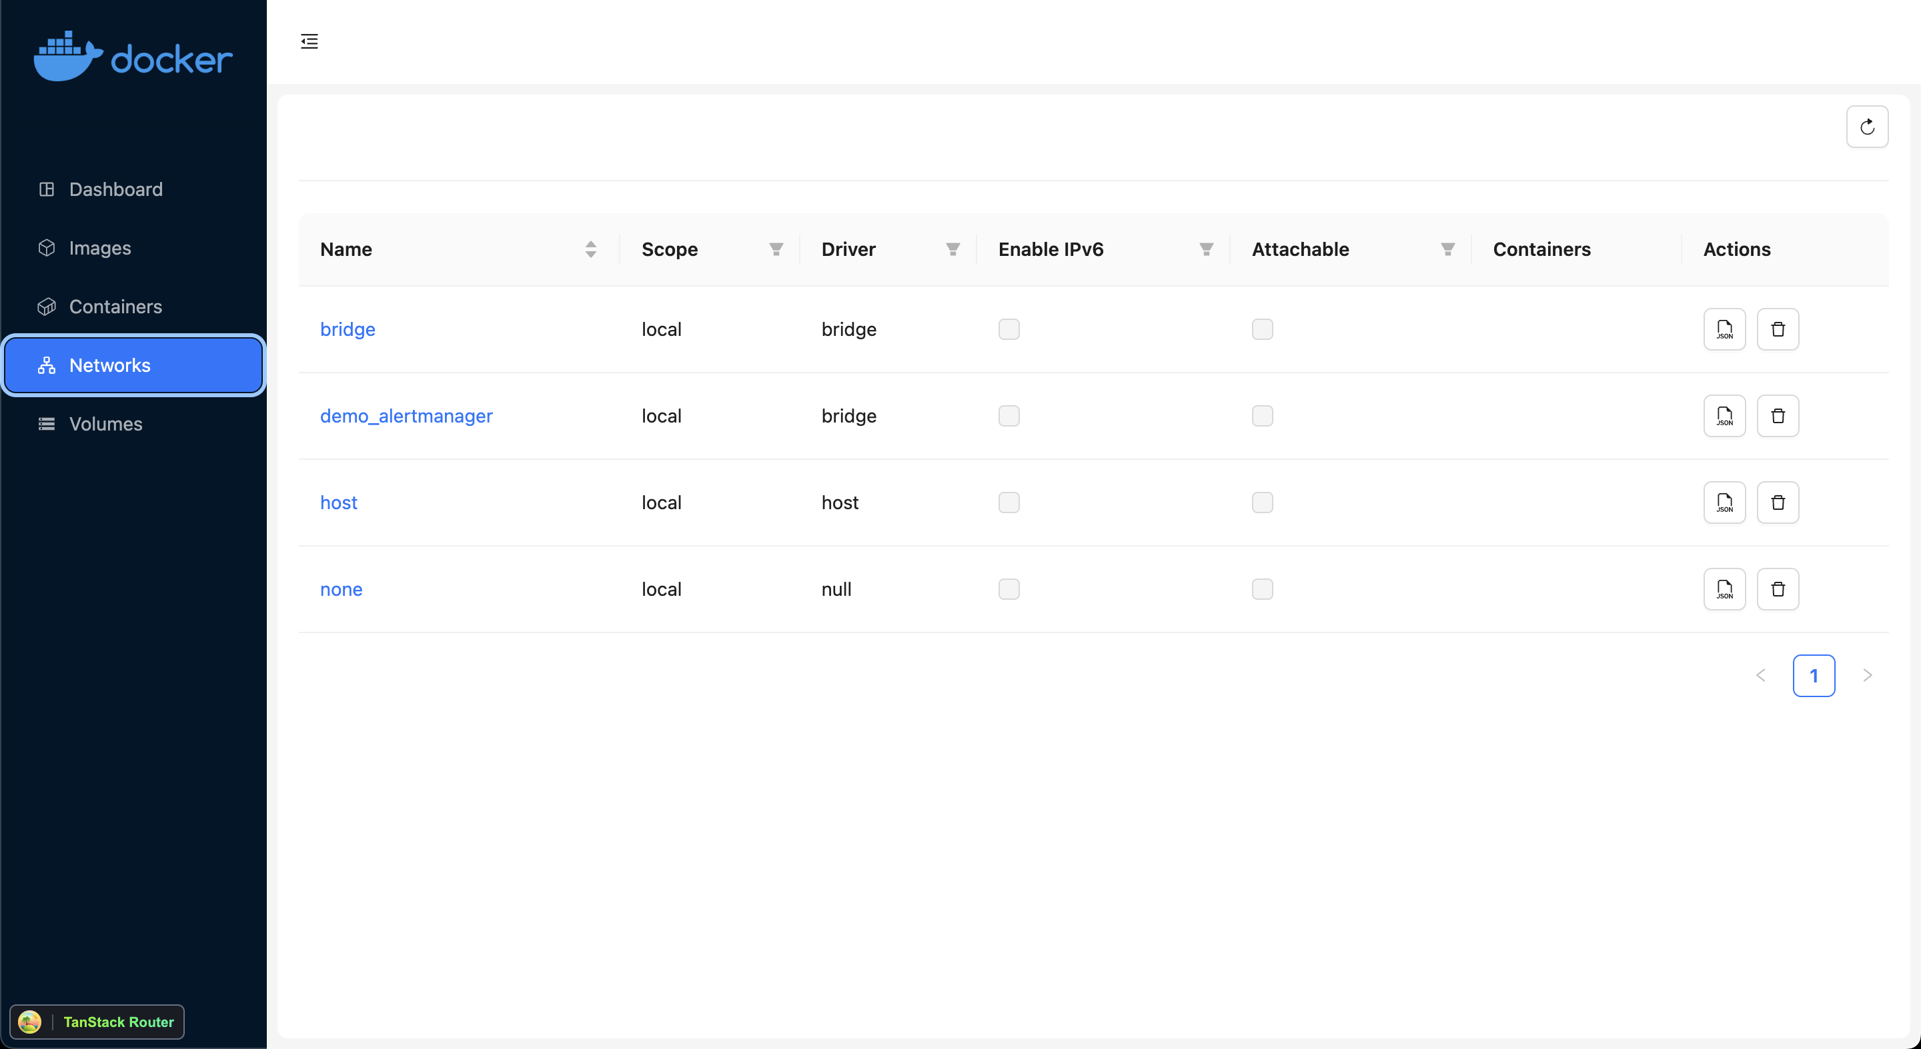Viewport: 1921px width, 1049px height.
Task: Toggle Enable IPv6 checkbox for none
Action: (1009, 589)
